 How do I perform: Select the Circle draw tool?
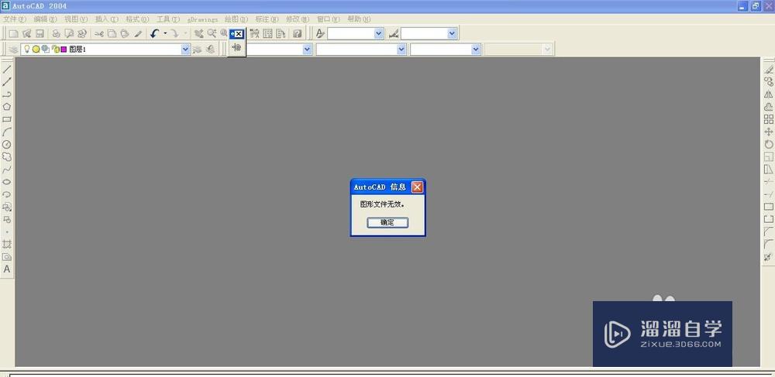tap(7, 145)
